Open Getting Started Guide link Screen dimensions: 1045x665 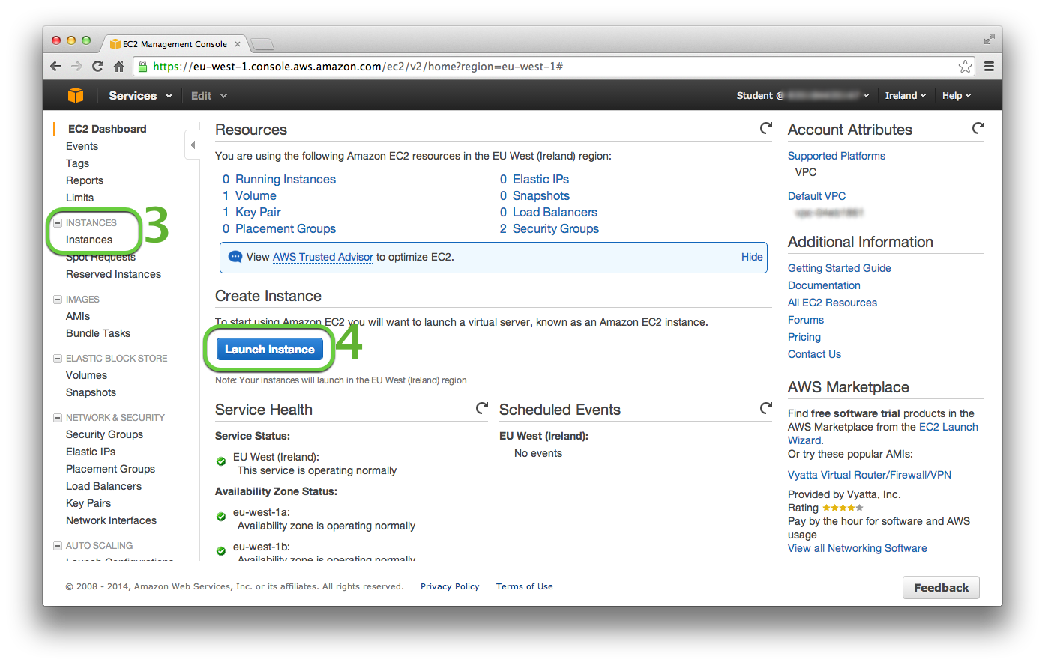tap(839, 268)
